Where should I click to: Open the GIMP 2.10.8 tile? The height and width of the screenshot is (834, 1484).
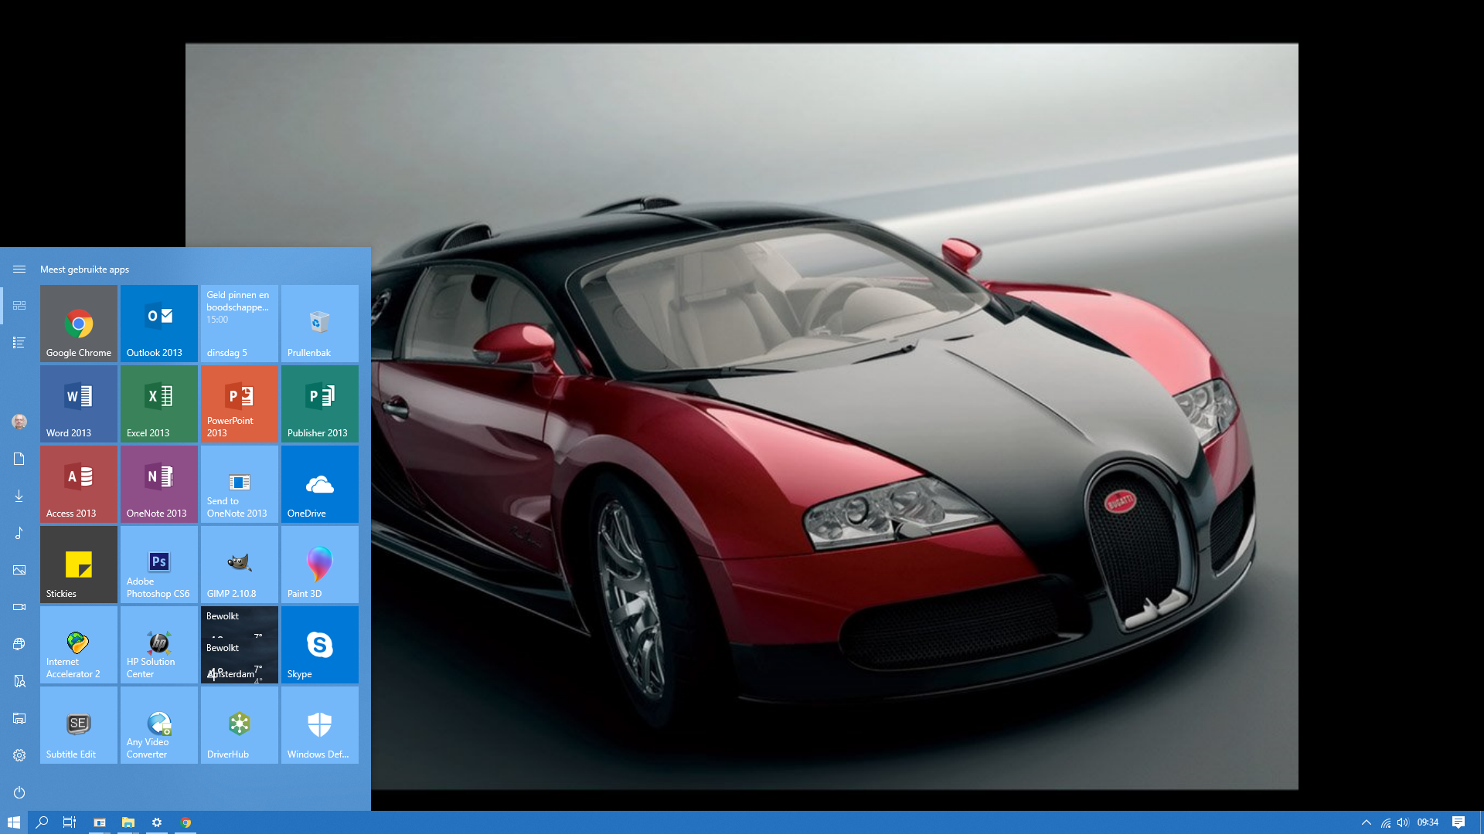[x=239, y=564]
